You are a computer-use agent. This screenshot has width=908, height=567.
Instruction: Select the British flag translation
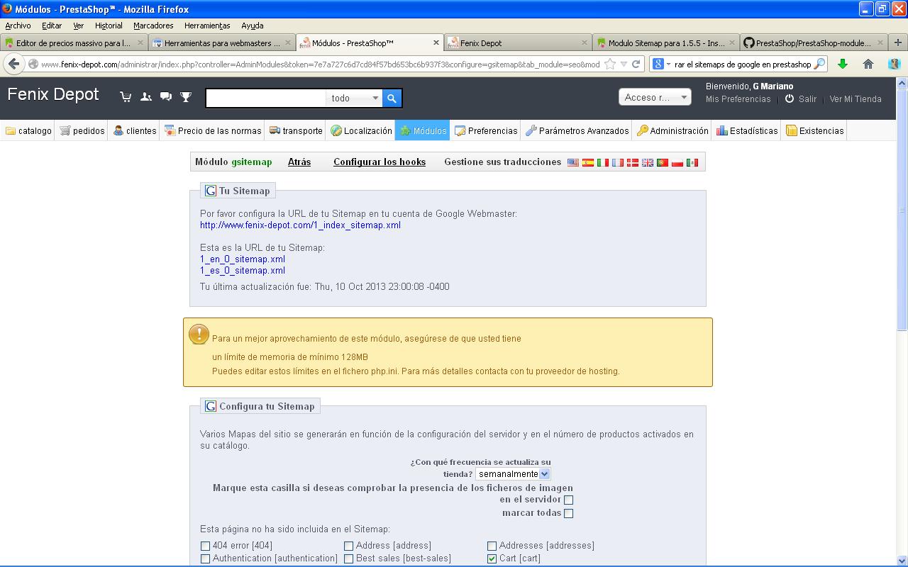(x=648, y=162)
